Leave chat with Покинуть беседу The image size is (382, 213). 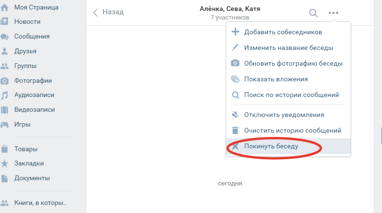point(271,146)
